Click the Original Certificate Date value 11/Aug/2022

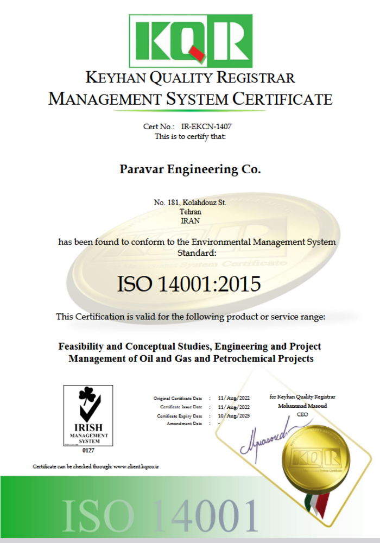pyautogui.click(x=233, y=398)
